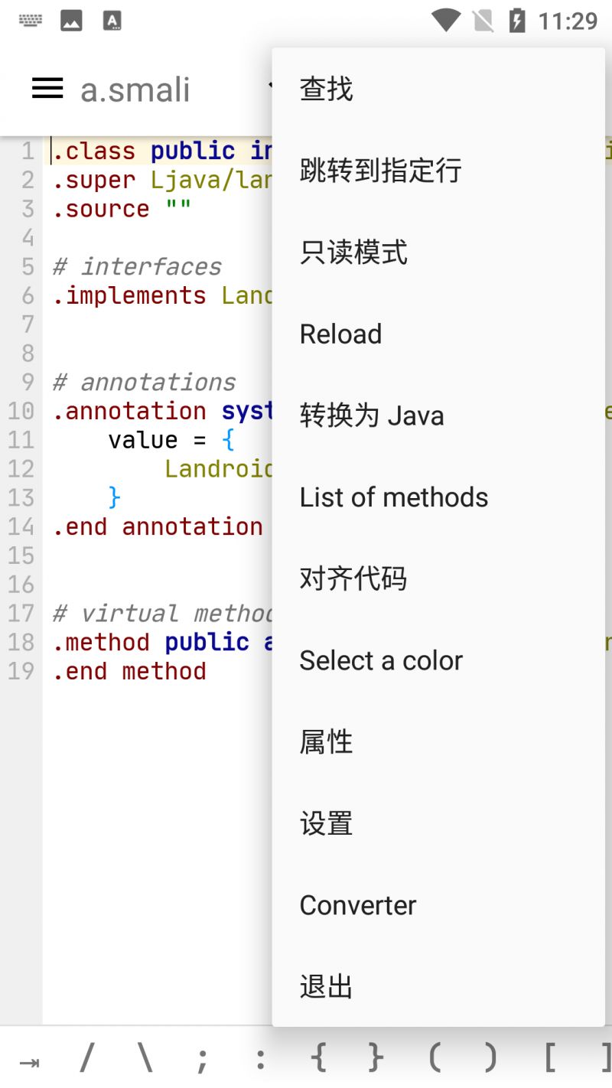Select 查找 from the menu
The width and height of the screenshot is (612, 1088).
(x=438, y=89)
